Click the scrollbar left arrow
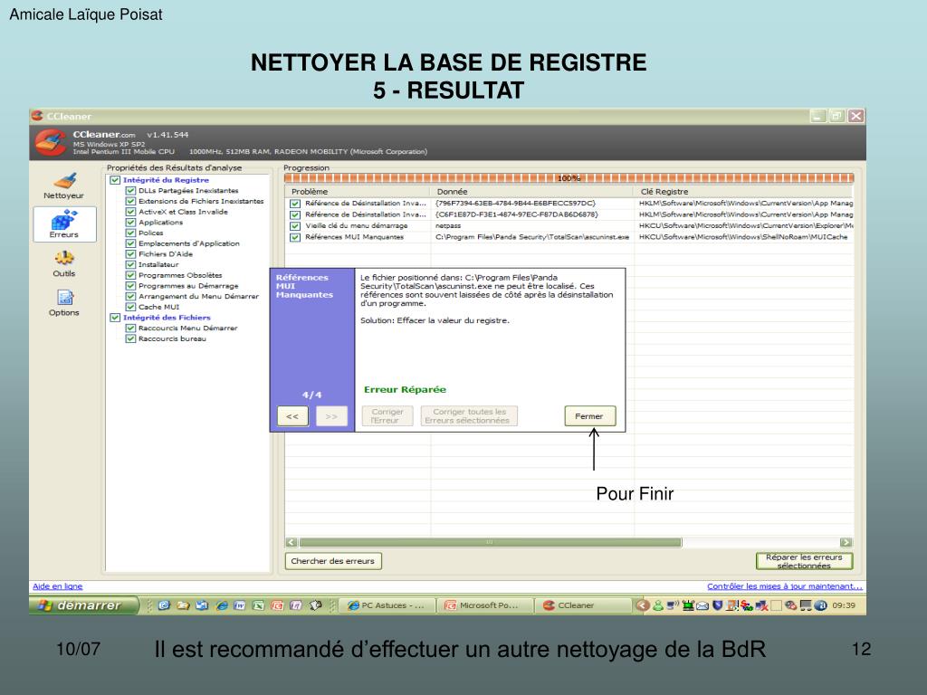This screenshot has width=927, height=695. [291, 542]
